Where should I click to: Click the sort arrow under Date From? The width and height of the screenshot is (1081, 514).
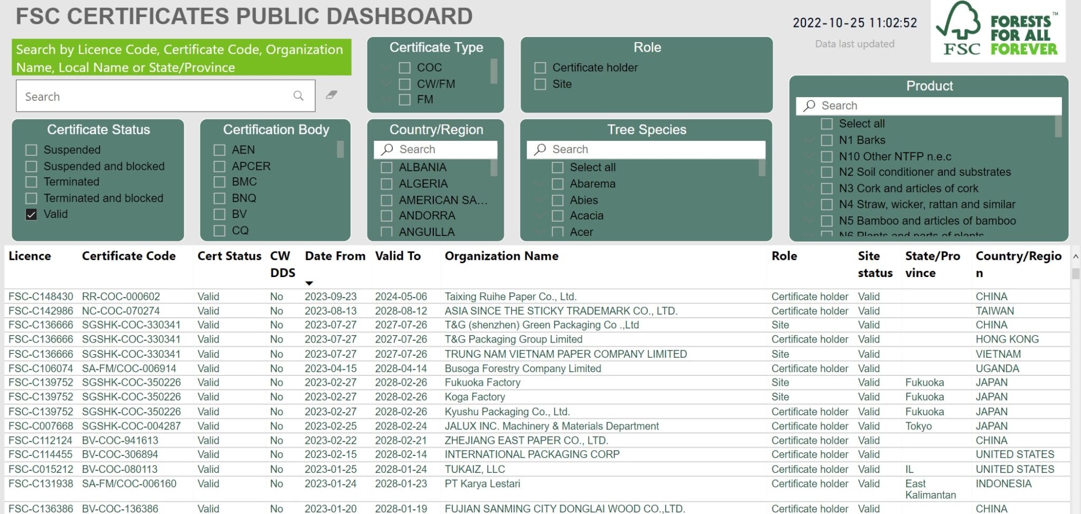(x=309, y=283)
